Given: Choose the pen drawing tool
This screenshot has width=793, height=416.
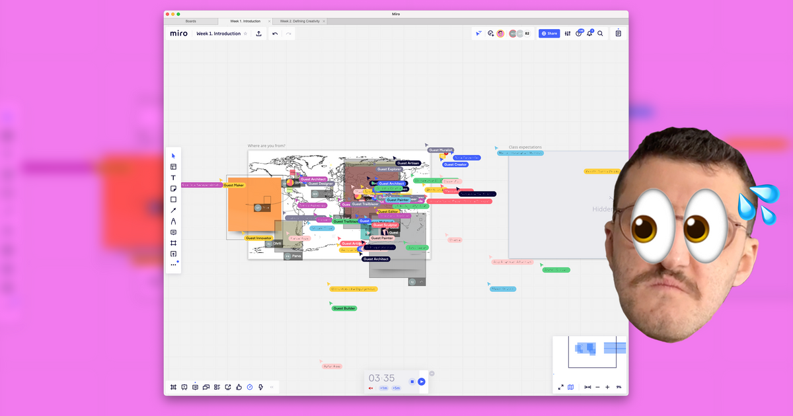Looking at the screenshot, I should pos(174,221).
